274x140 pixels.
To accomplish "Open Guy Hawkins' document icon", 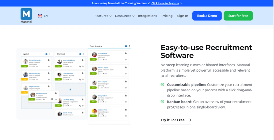I will tap(126, 53).
